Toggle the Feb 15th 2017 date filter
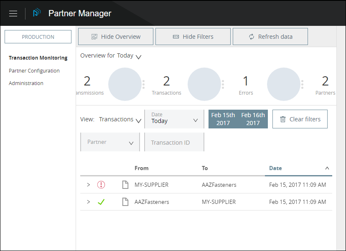346x251 pixels. pos(223,119)
